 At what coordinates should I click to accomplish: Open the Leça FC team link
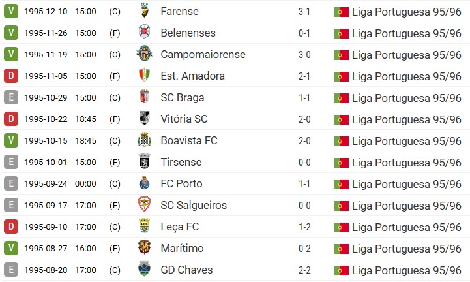(x=179, y=227)
